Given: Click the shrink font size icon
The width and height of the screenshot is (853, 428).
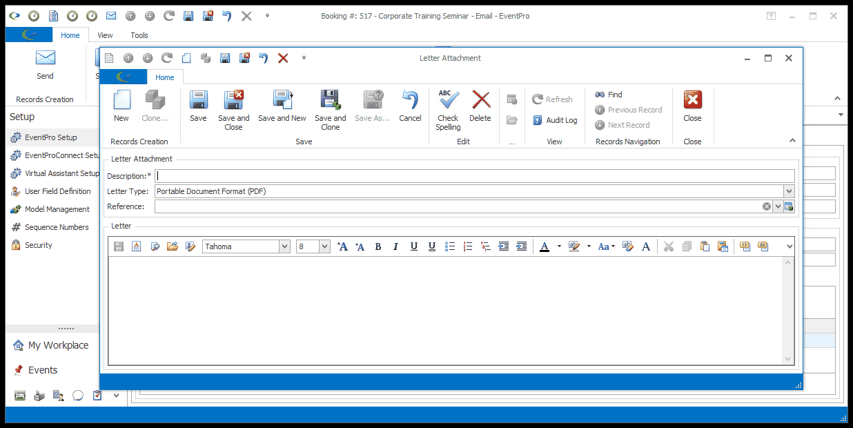Looking at the screenshot, I should point(360,246).
